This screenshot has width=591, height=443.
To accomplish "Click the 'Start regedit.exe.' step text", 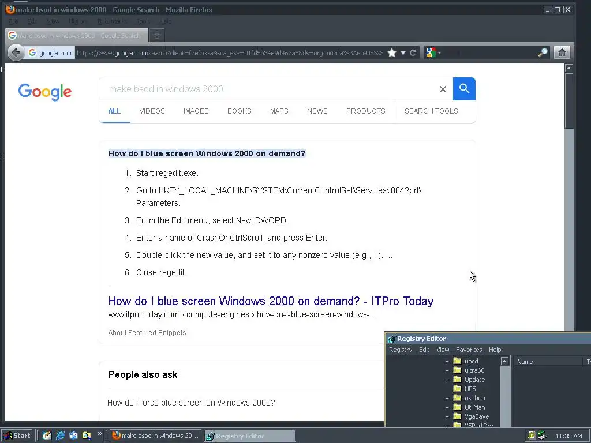I will [167, 173].
